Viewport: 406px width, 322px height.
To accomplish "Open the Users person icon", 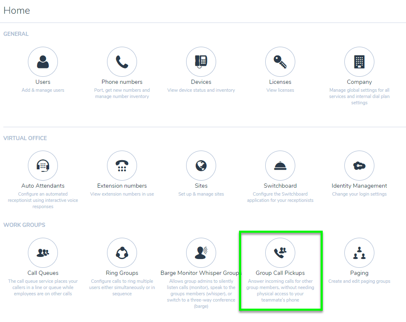I will point(43,62).
